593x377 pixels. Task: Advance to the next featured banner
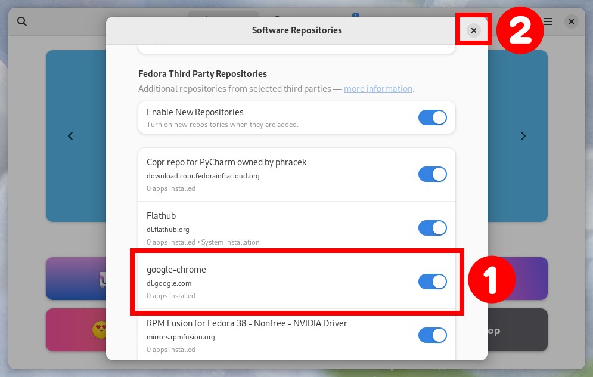[x=523, y=136]
